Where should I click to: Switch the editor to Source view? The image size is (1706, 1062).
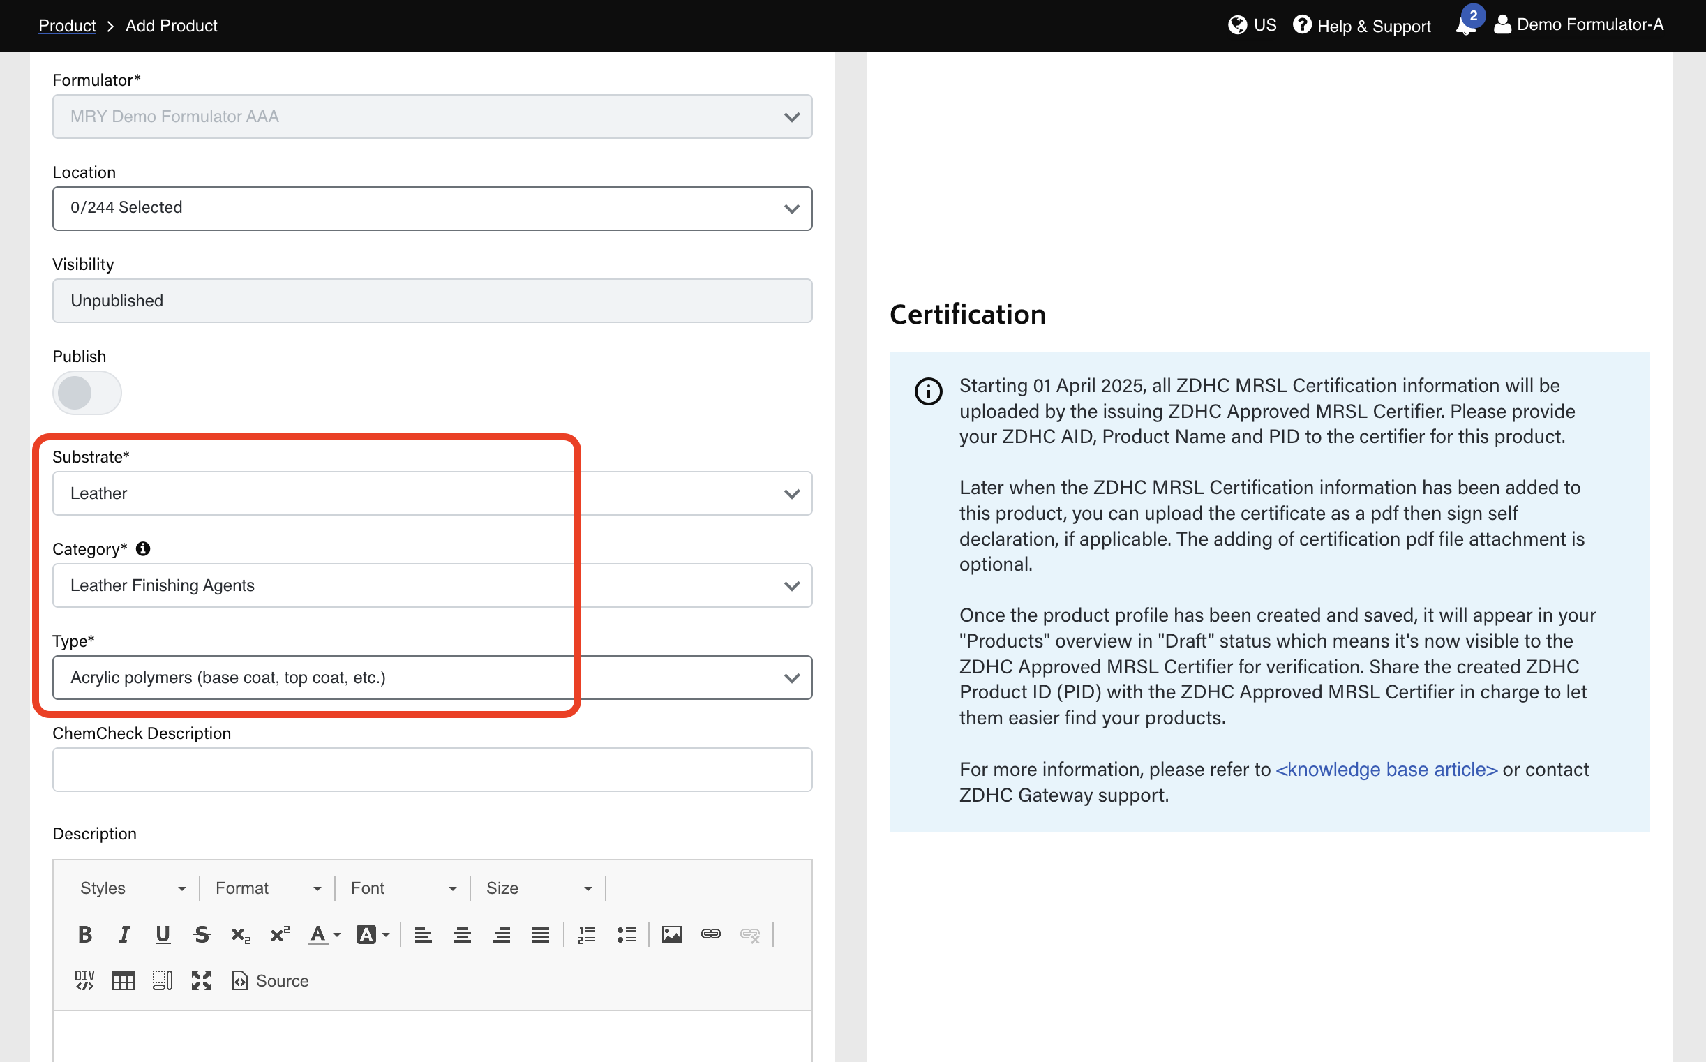point(271,980)
